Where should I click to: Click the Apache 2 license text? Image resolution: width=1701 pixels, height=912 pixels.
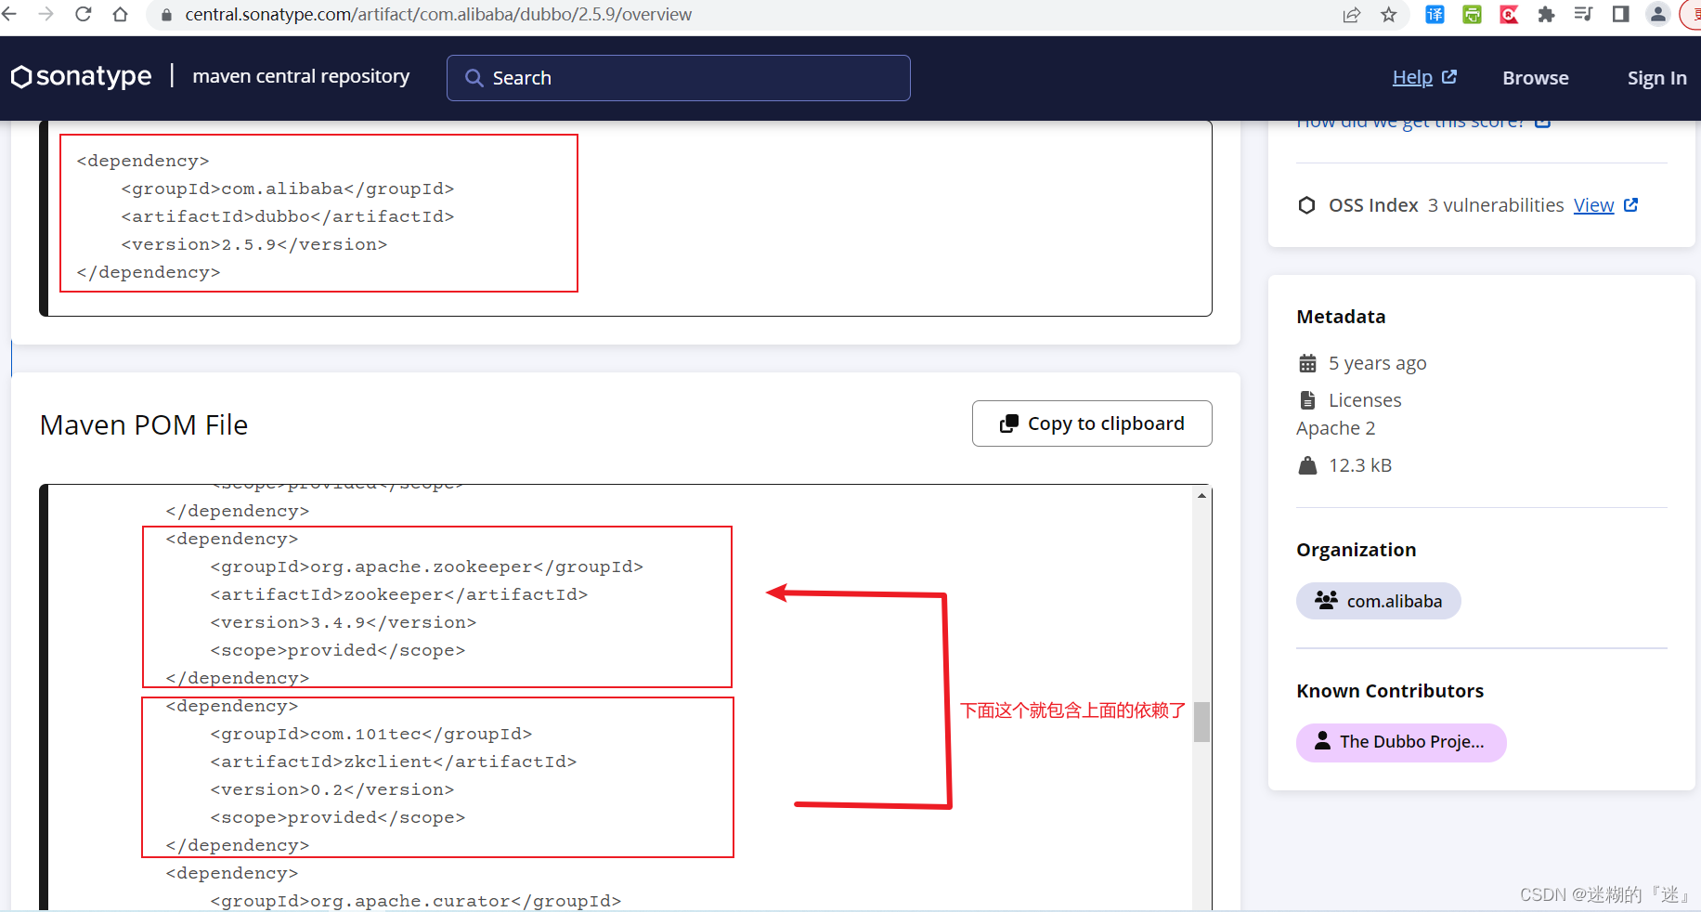pos(1336,428)
